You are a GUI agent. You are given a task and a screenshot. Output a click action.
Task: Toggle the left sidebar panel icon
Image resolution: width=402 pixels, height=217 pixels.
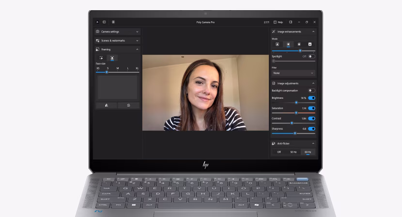pos(104,22)
